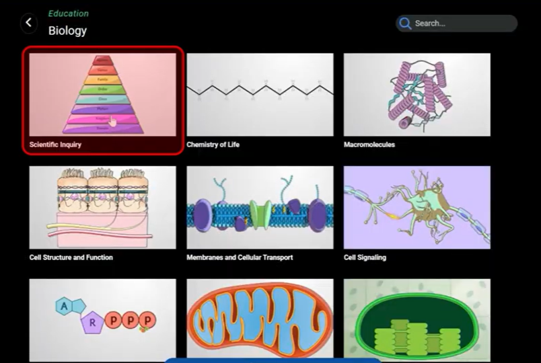Screen dimensions: 541x363
Task: Select the Cell Signaling label
Action: tap(365, 257)
